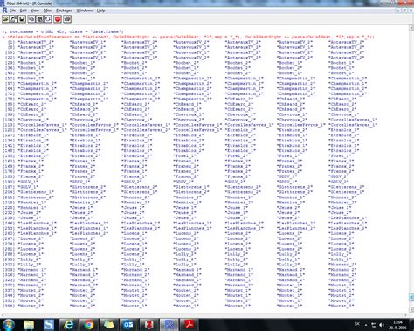Open the View menu
This screenshot has height=331, width=414.
pos(35,10)
